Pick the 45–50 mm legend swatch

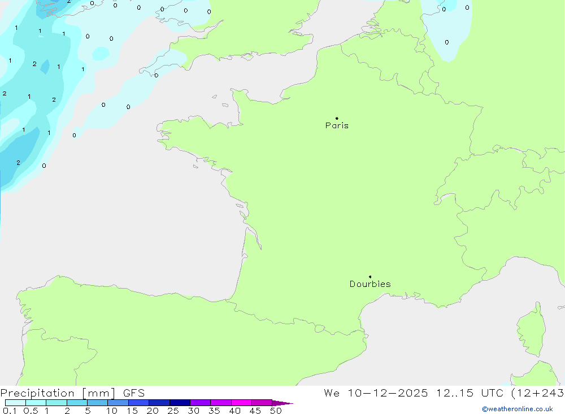(262, 403)
